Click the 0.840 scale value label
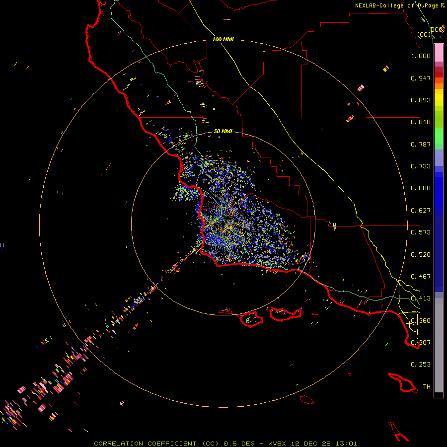447x447 pixels. 420,122
